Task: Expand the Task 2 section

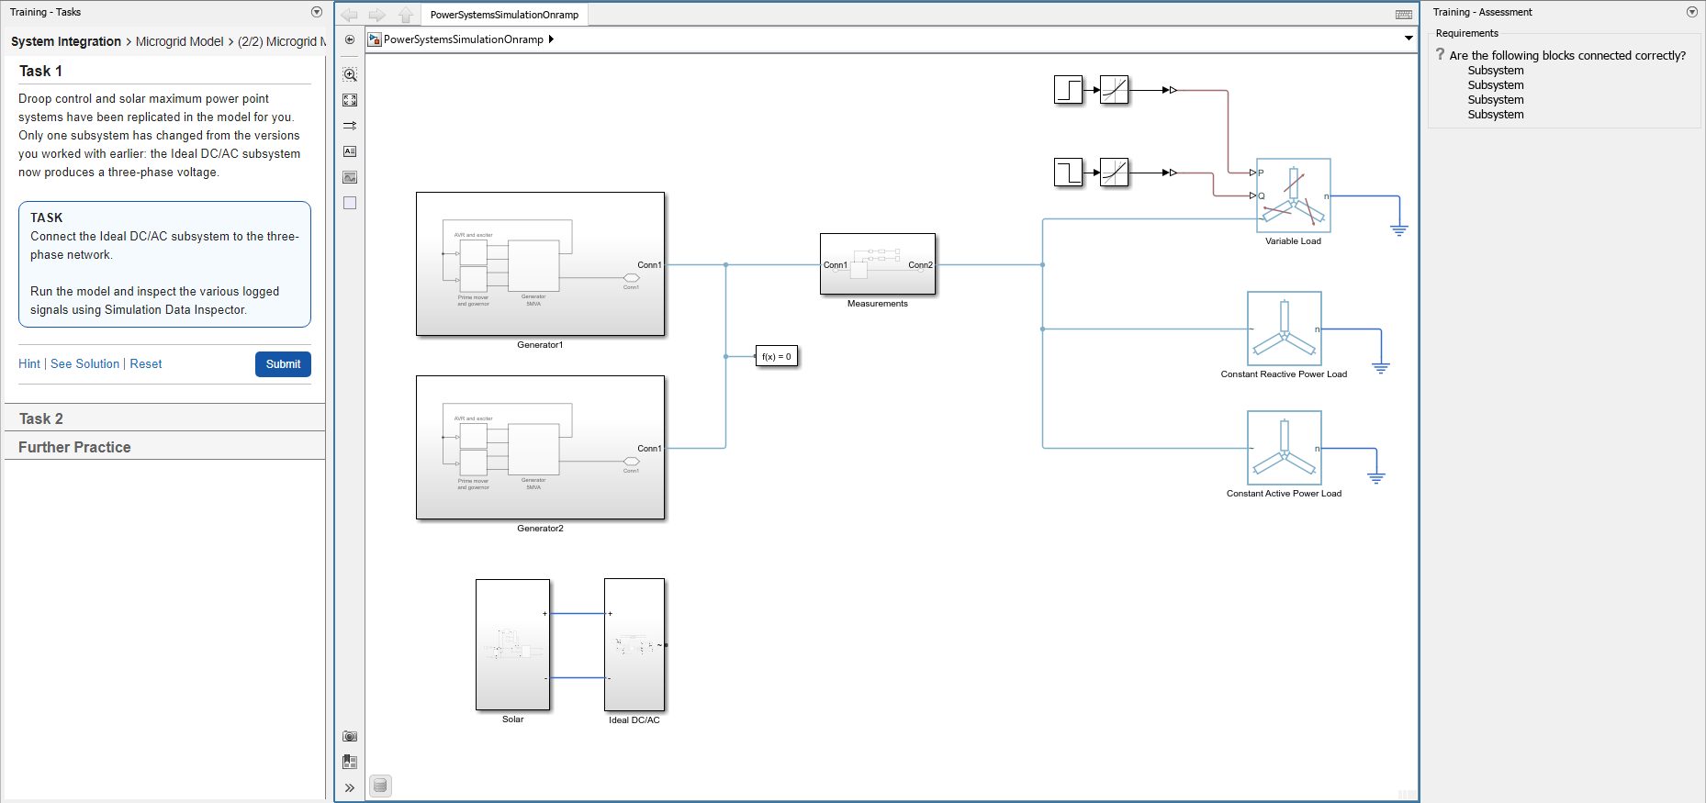Action: [41, 418]
